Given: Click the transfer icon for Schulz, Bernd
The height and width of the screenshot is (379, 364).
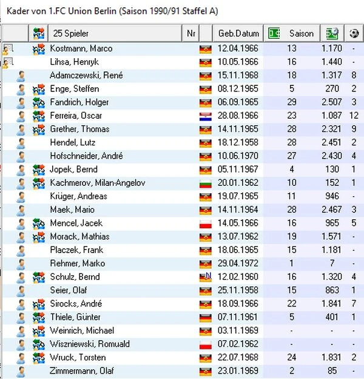Looking at the screenshot, I should [39, 277].
